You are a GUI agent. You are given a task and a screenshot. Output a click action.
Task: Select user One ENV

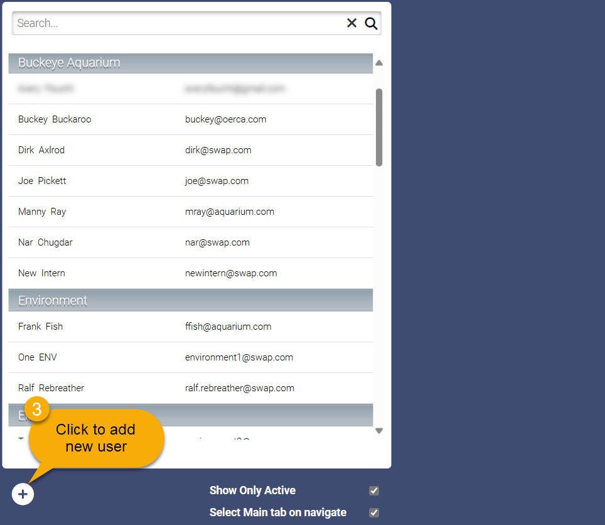pos(191,357)
